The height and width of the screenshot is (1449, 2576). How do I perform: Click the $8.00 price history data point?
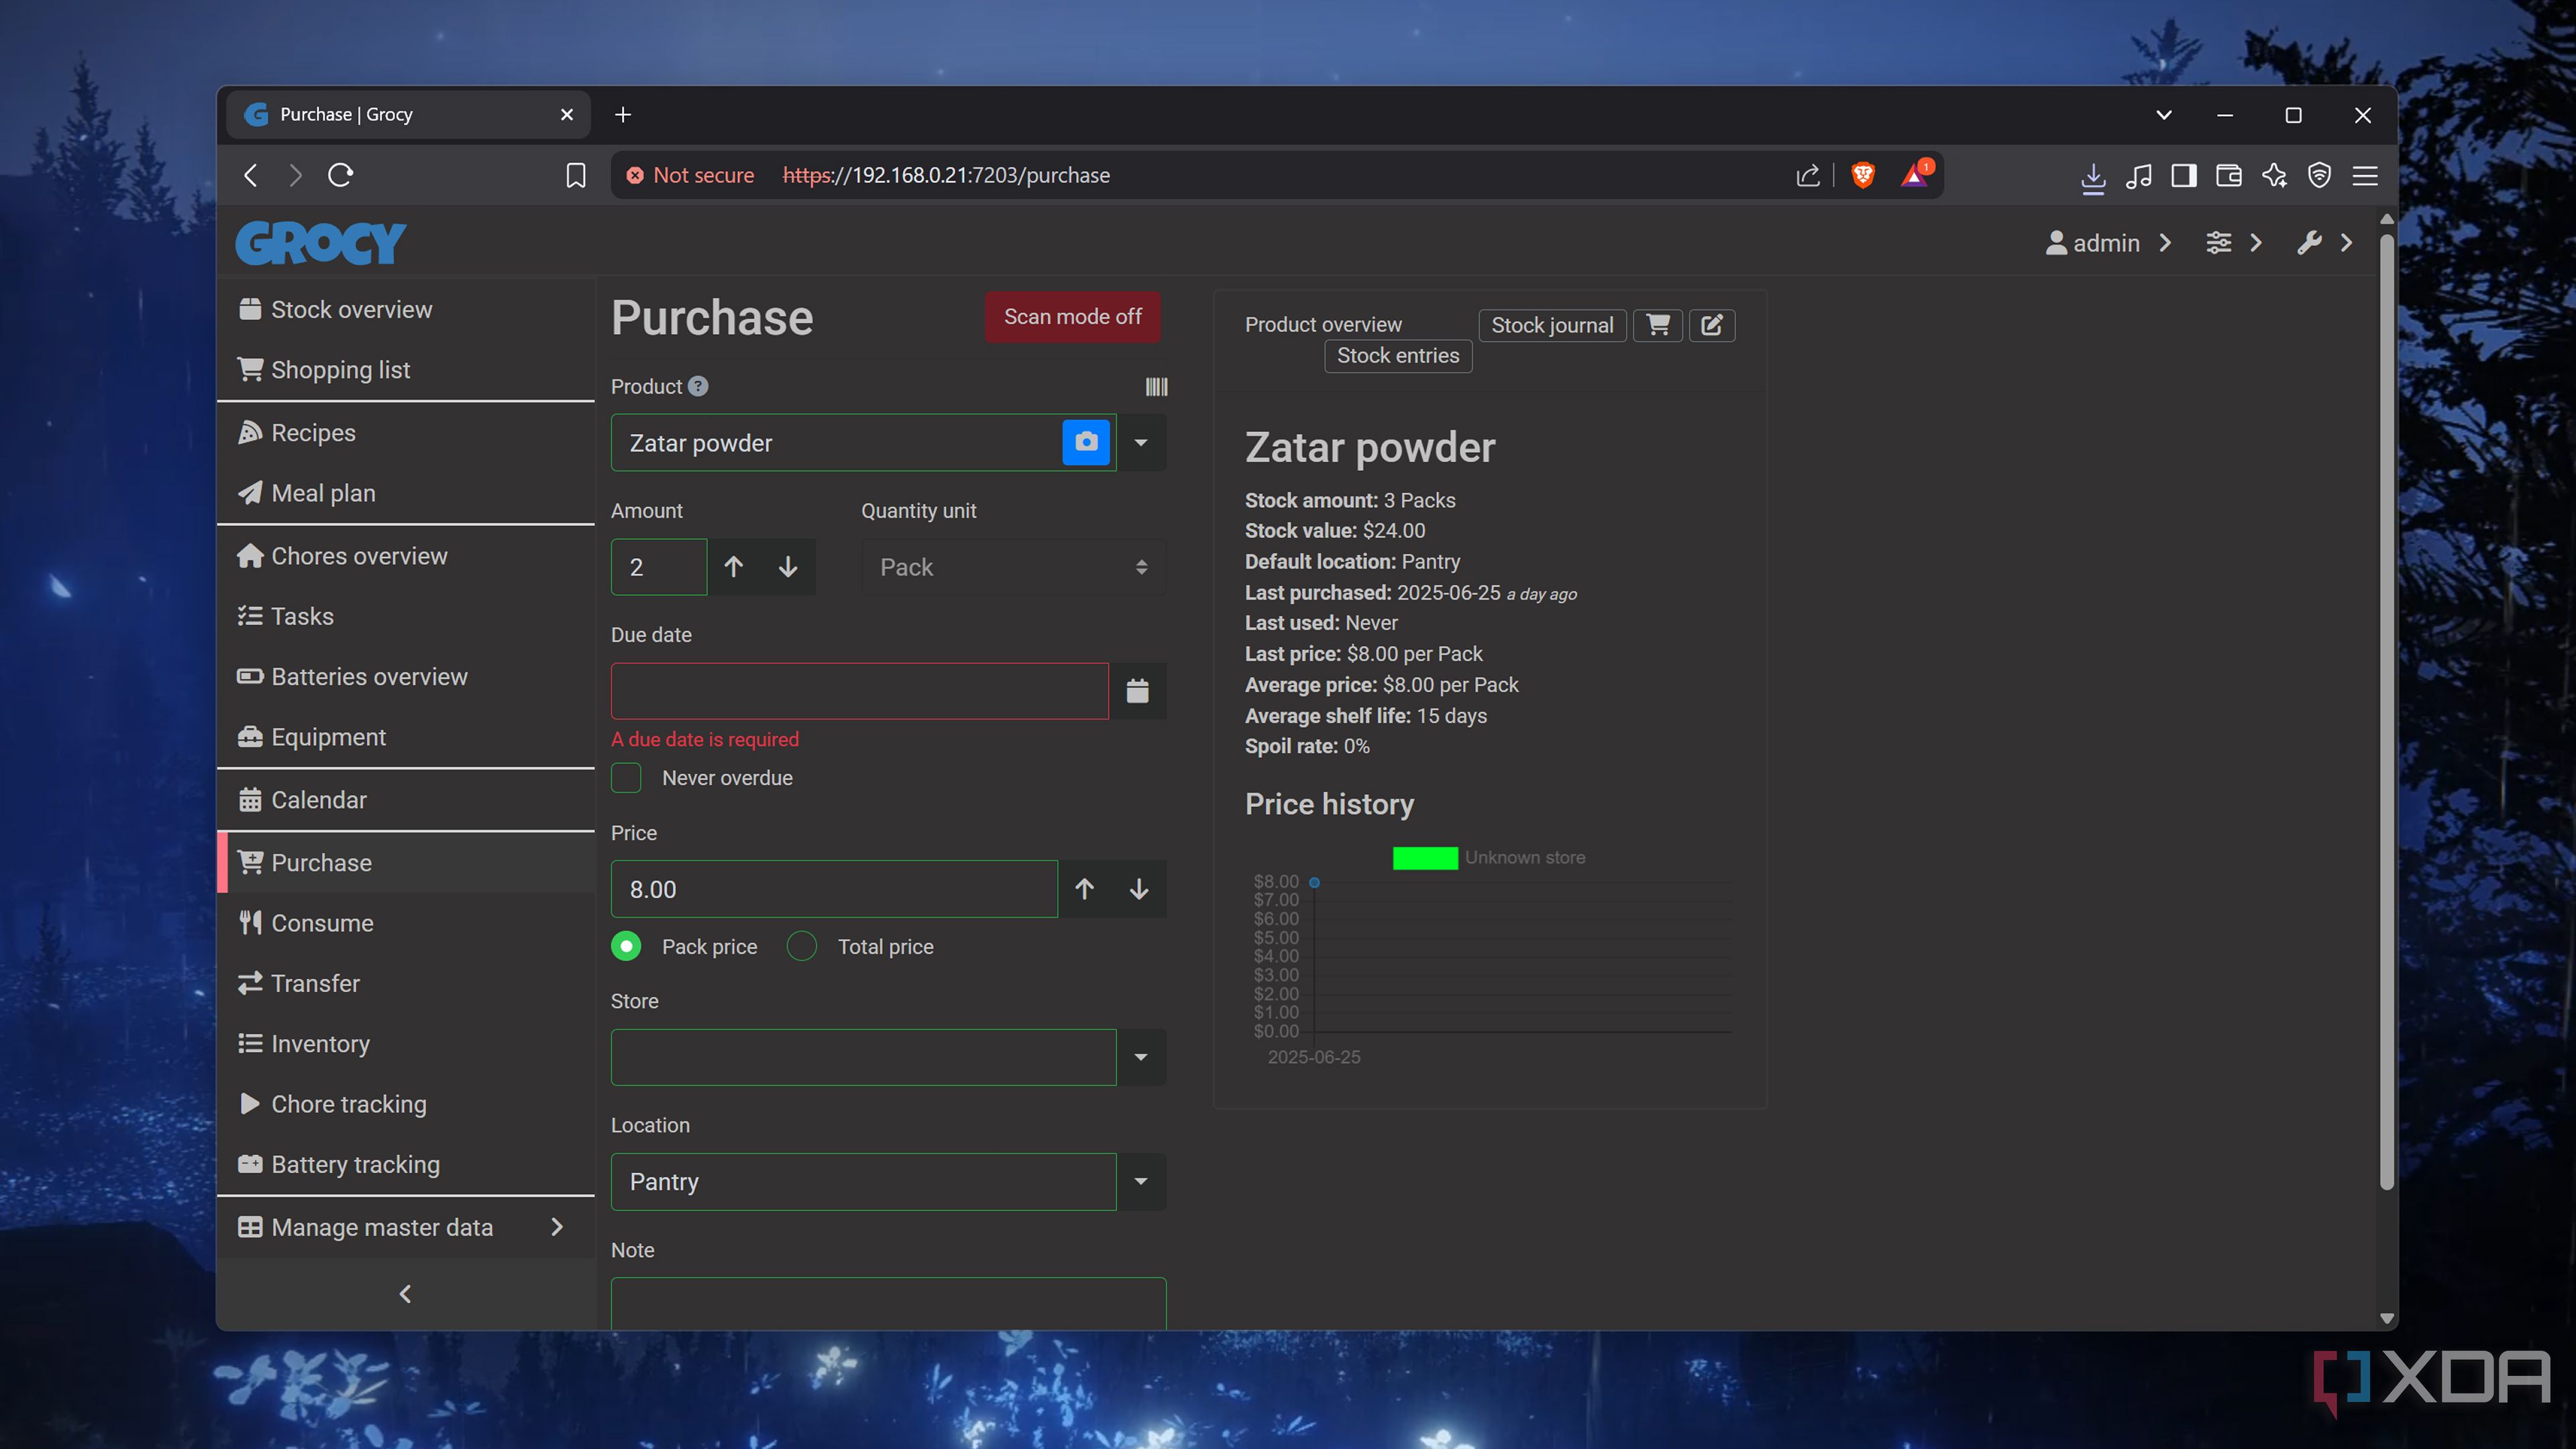pyautogui.click(x=1314, y=882)
